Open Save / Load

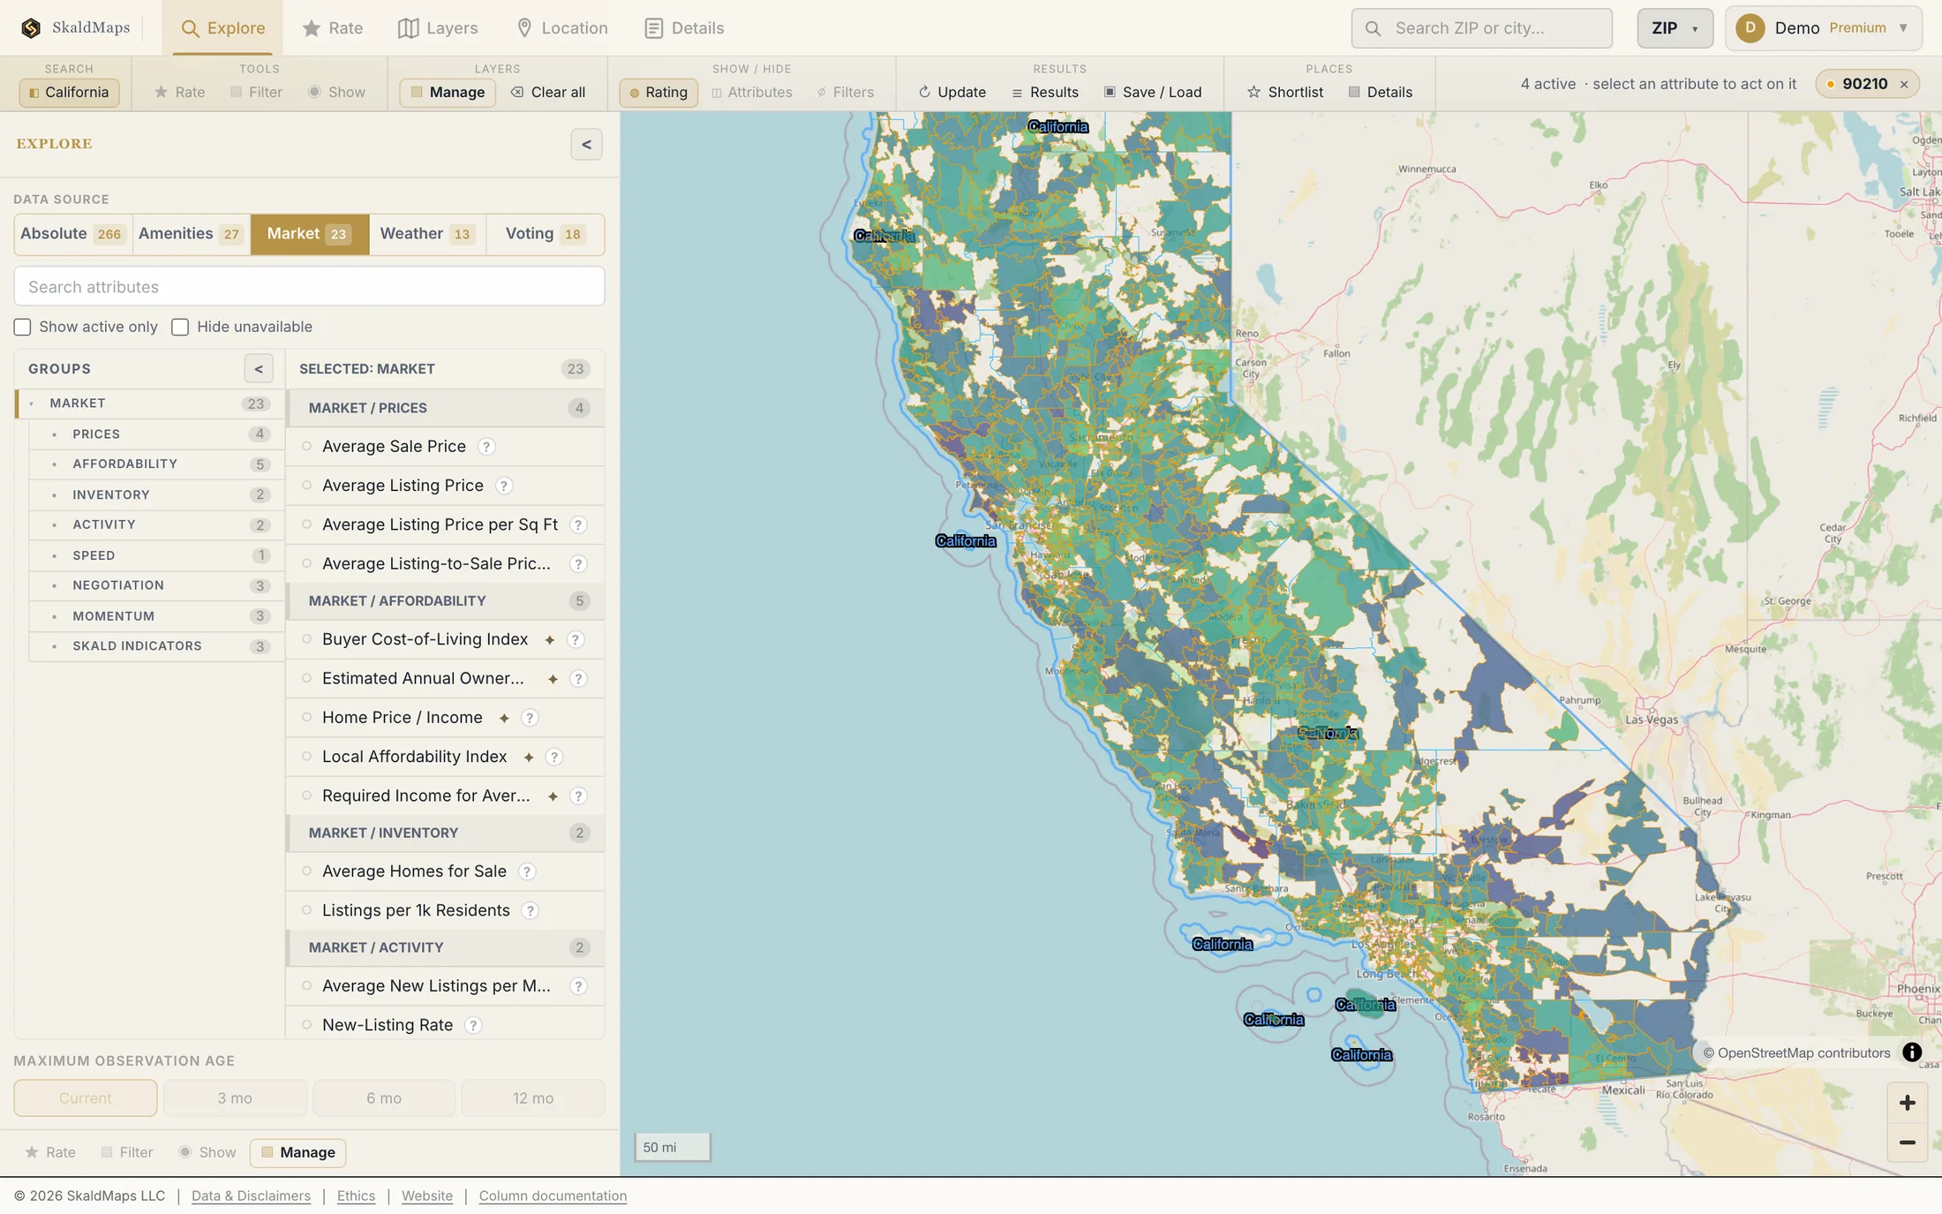tap(1153, 92)
